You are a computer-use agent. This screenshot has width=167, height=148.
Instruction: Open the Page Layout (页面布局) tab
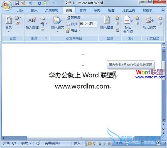[51, 10]
